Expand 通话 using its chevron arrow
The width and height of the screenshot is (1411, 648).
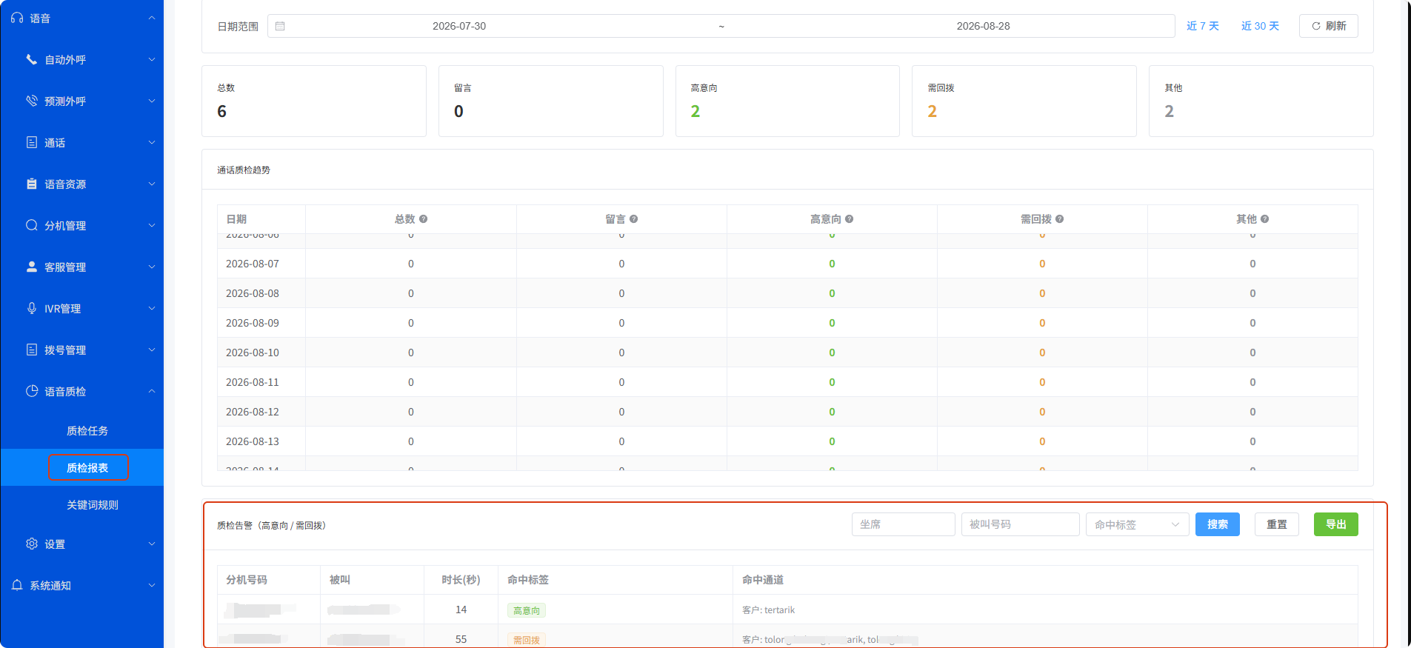(x=152, y=142)
